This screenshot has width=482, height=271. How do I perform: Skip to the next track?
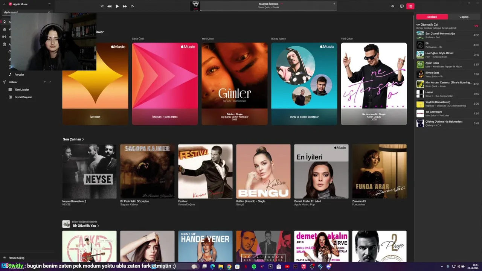(125, 6)
